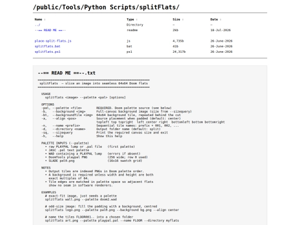Click the 'Tile edges are matched' note
Image resolution: width=300 pixels, height=225 pixels.
99,183
